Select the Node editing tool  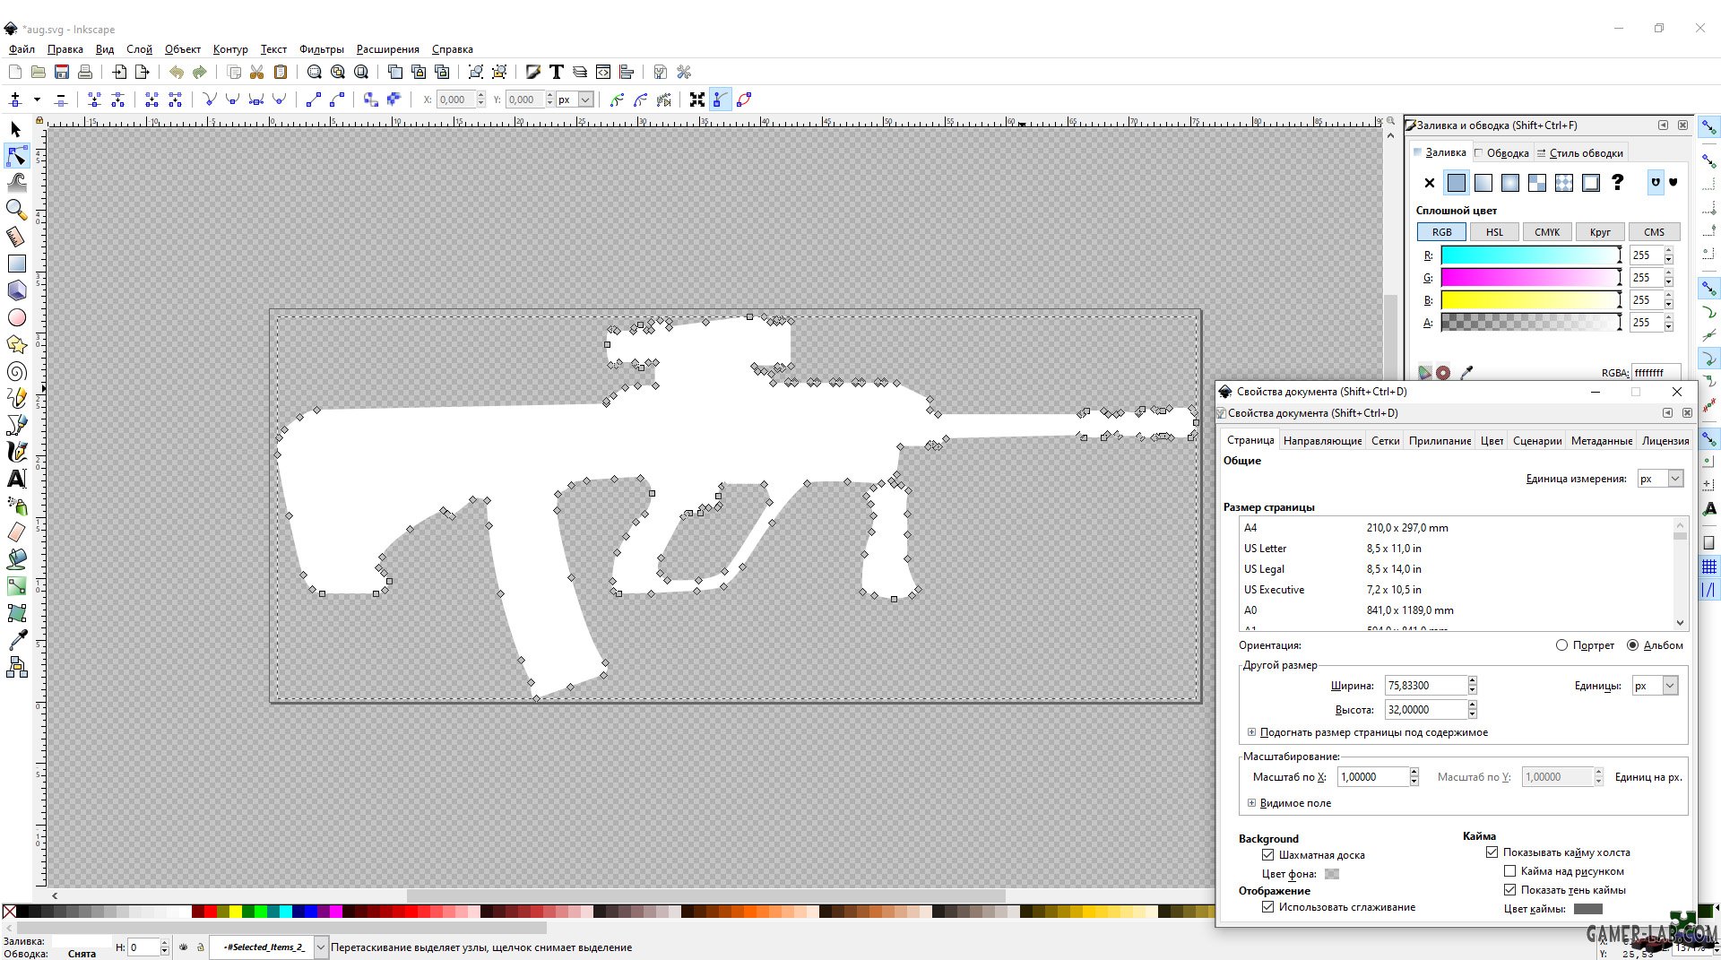pos(15,156)
